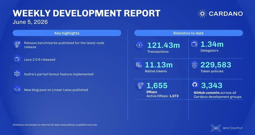The width and height of the screenshot is (255, 135).
Task: Click the Lace 2.0.6 released text
Action: pyautogui.click(x=40, y=59)
